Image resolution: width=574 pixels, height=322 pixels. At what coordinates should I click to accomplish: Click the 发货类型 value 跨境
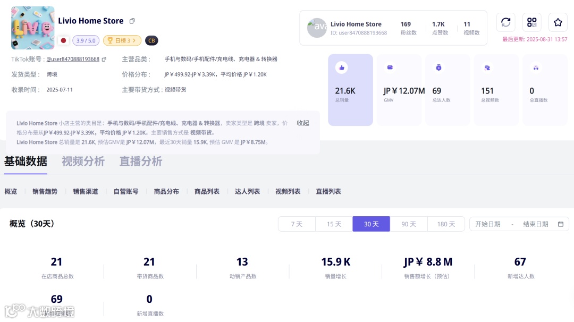[x=52, y=74]
